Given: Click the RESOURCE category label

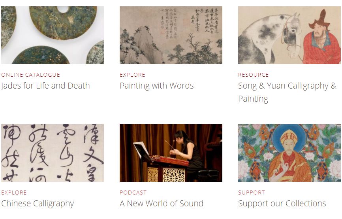Looking at the screenshot, I should (253, 75).
